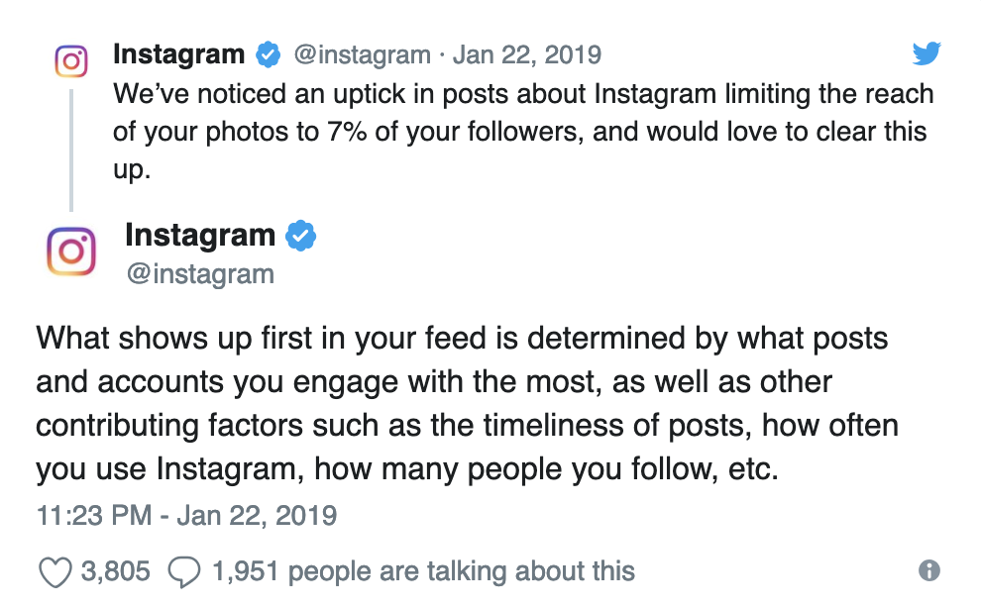Click the reply speech bubble icon
The height and width of the screenshot is (608, 981).
pyautogui.click(x=184, y=571)
